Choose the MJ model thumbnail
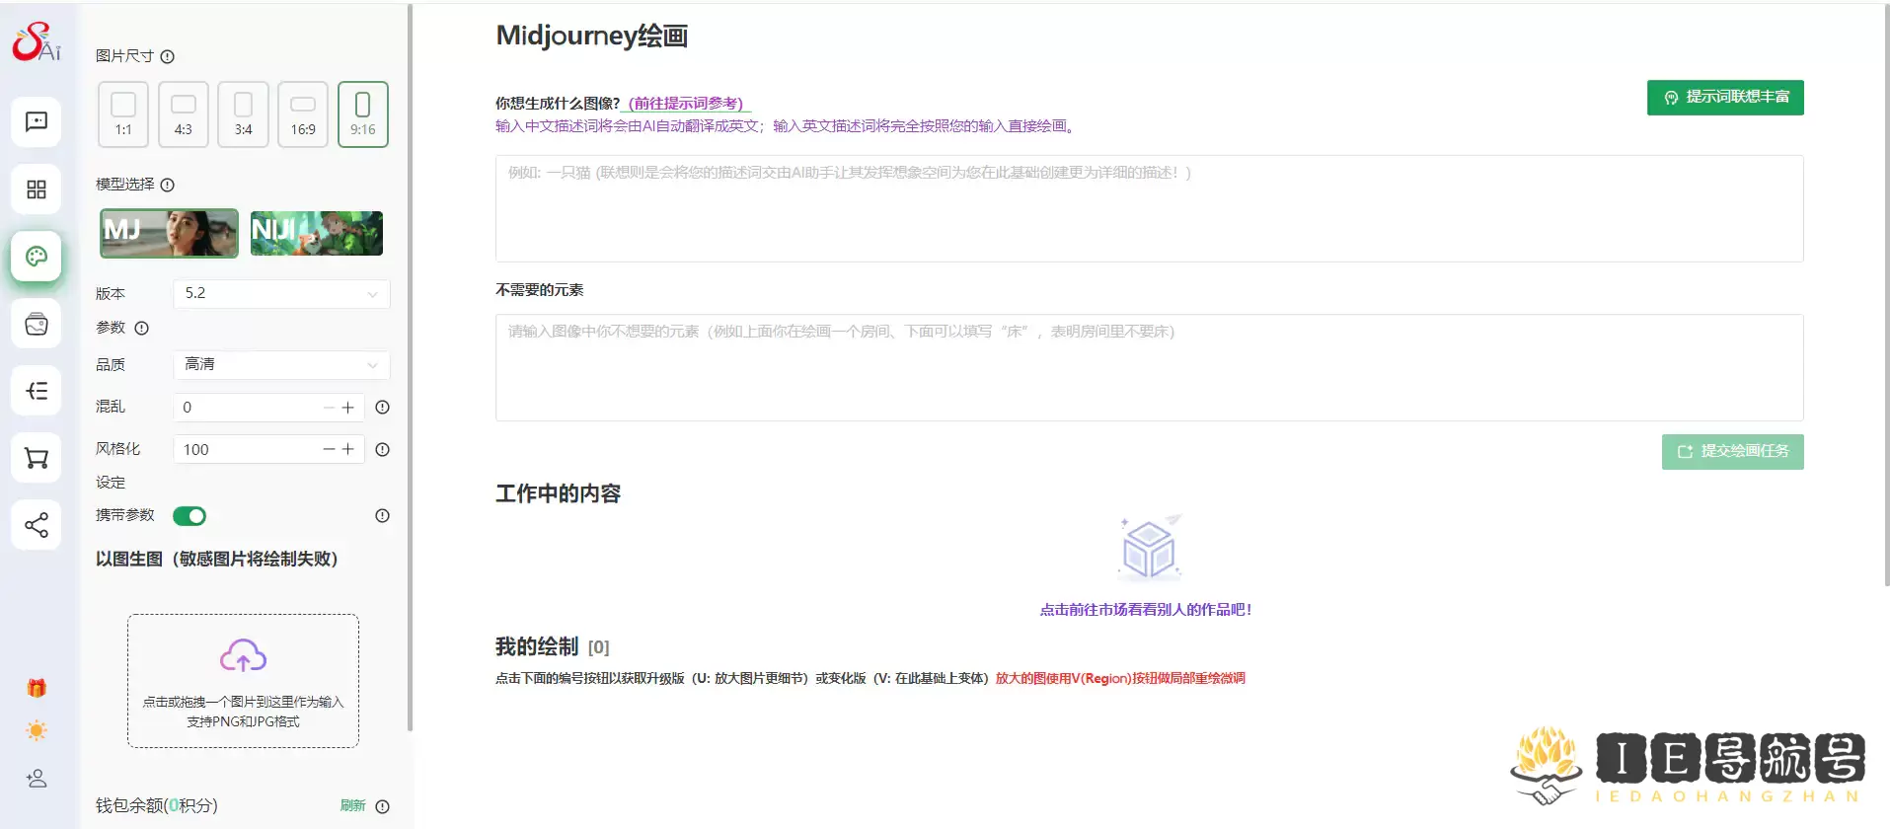The height and width of the screenshot is (829, 1890). pyautogui.click(x=170, y=233)
